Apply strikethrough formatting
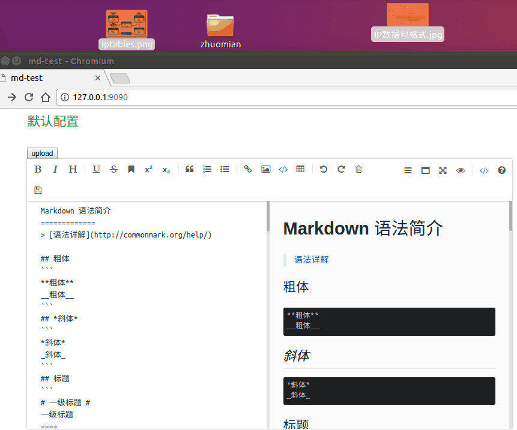The image size is (517, 430). click(x=113, y=170)
